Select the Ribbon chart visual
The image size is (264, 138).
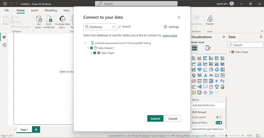coord(222,64)
